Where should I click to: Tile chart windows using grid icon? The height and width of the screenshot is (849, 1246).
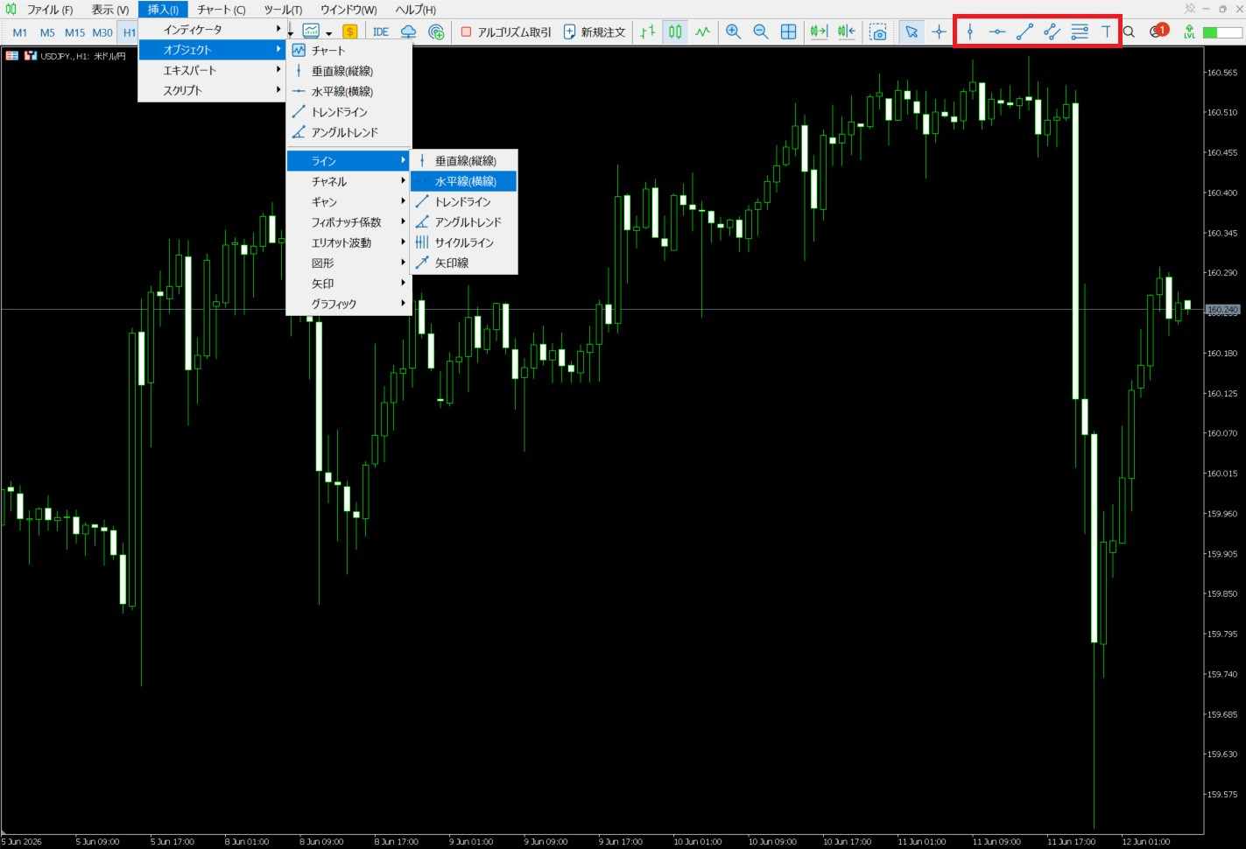(789, 32)
